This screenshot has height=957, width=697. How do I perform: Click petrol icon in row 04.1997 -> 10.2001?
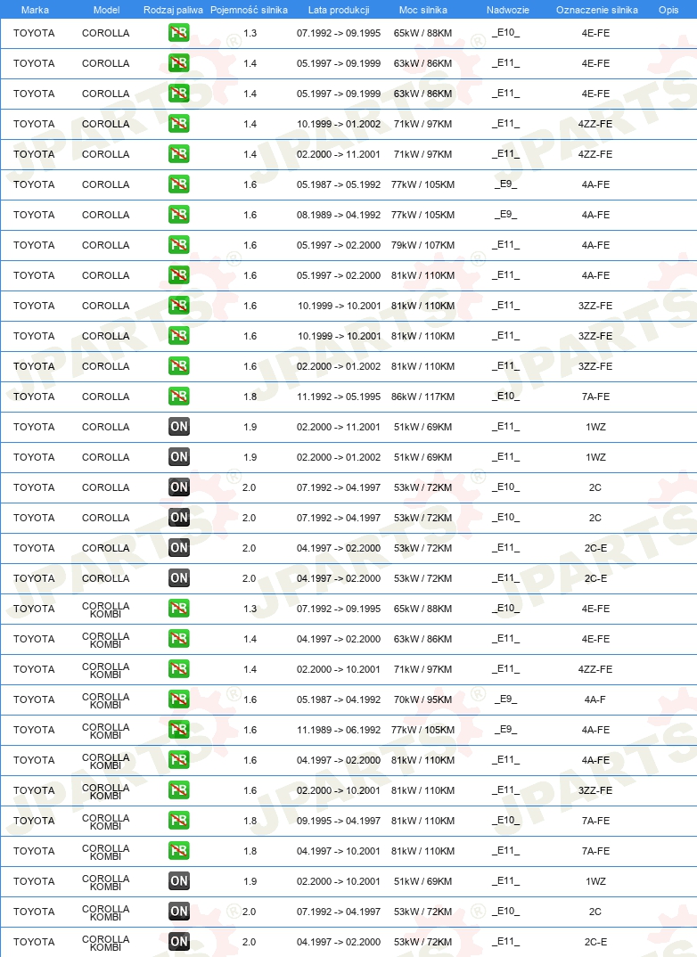click(x=179, y=851)
